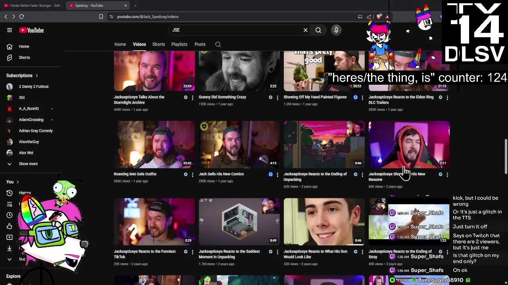Play What His Son Would Look Like thumbnail

point(324,222)
